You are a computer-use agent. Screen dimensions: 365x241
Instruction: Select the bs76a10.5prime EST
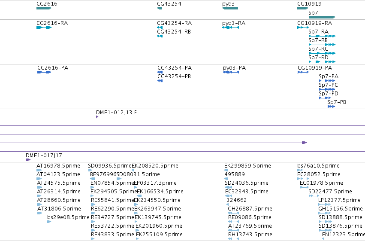tap(300, 170)
